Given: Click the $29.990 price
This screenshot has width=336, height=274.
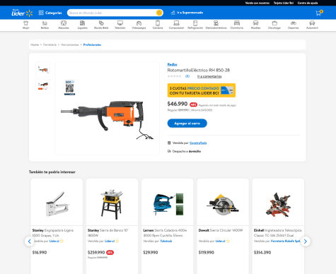Looking at the screenshot, I should coord(151,252).
